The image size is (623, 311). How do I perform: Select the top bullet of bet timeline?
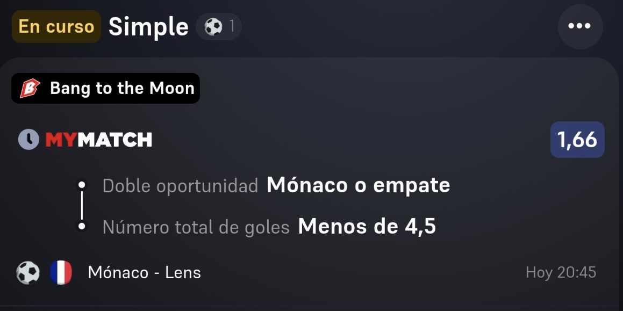(x=82, y=185)
